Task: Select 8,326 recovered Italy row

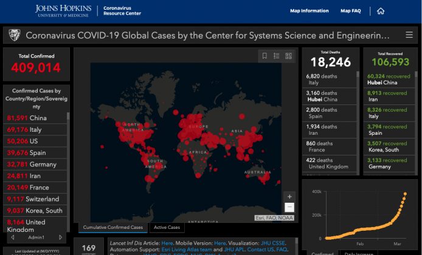Action: click(389, 113)
